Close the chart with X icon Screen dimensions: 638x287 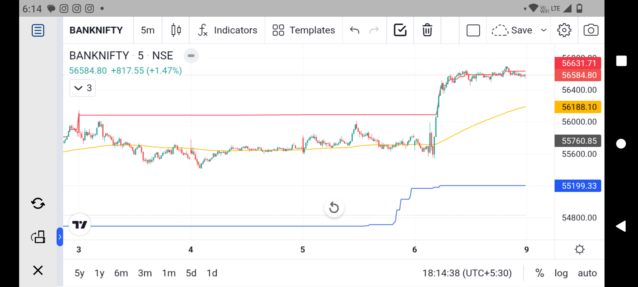(x=38, y=270)
